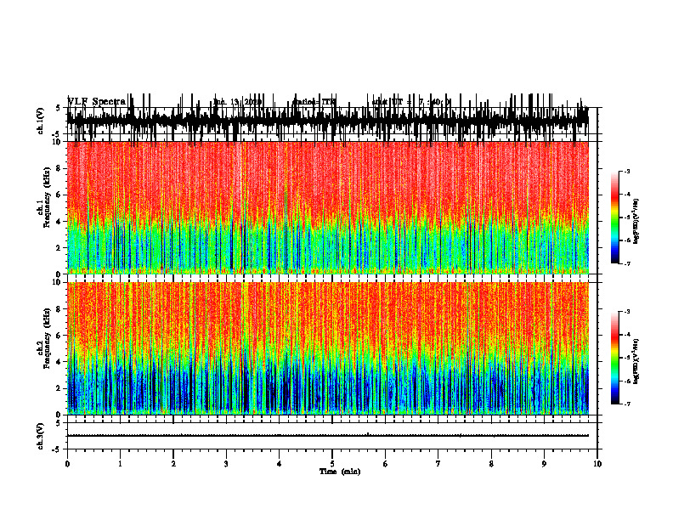
Task: Click the '8' tick on the time axis
Action: coord(491,464)
